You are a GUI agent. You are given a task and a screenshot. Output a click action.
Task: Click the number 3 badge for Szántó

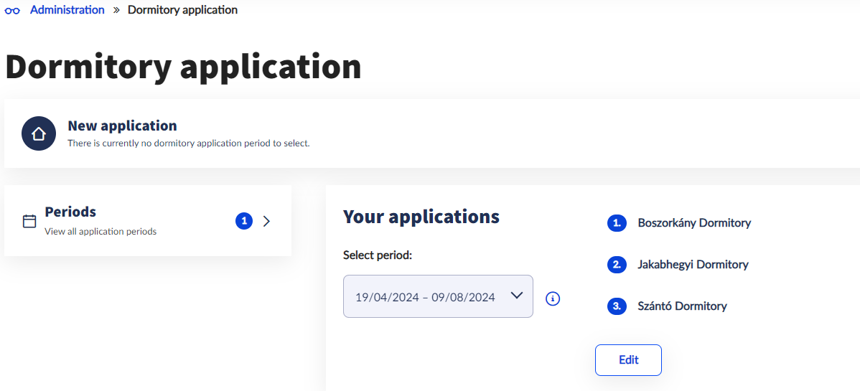coord(617,306)
